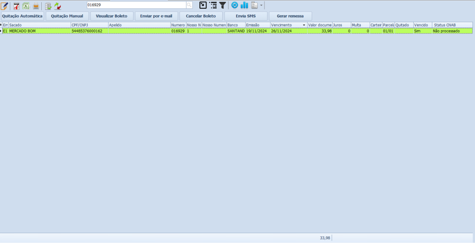The width and height of the screenshot is (475, 243).
Task: Export the list to PDF
Action: (x=16, y=6)
